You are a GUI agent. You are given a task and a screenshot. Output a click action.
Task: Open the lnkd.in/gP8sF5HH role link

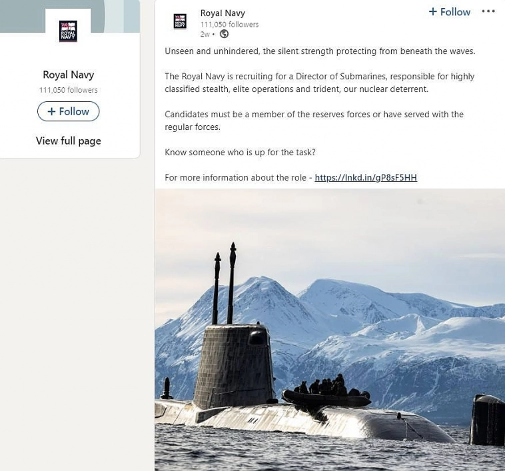366,178
